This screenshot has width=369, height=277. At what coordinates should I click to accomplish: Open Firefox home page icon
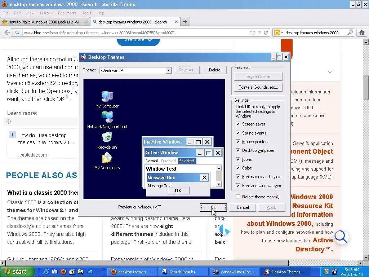pos(362,32)
